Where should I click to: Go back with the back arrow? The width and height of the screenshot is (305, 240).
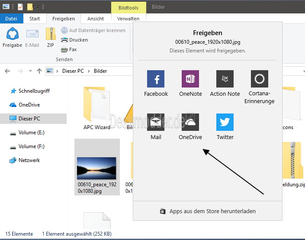tap(7, 71)
